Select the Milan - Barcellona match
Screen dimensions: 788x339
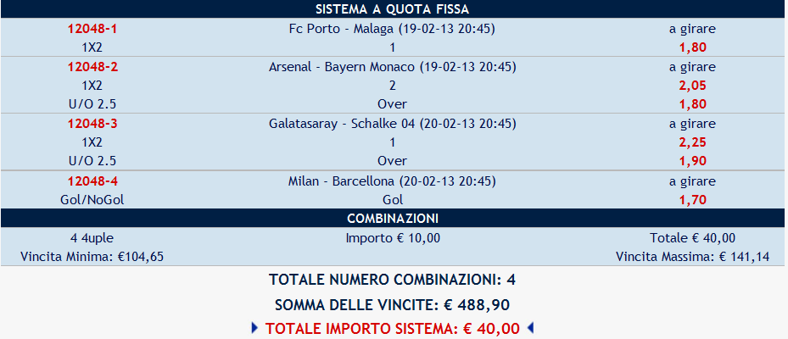coord(392,181)
